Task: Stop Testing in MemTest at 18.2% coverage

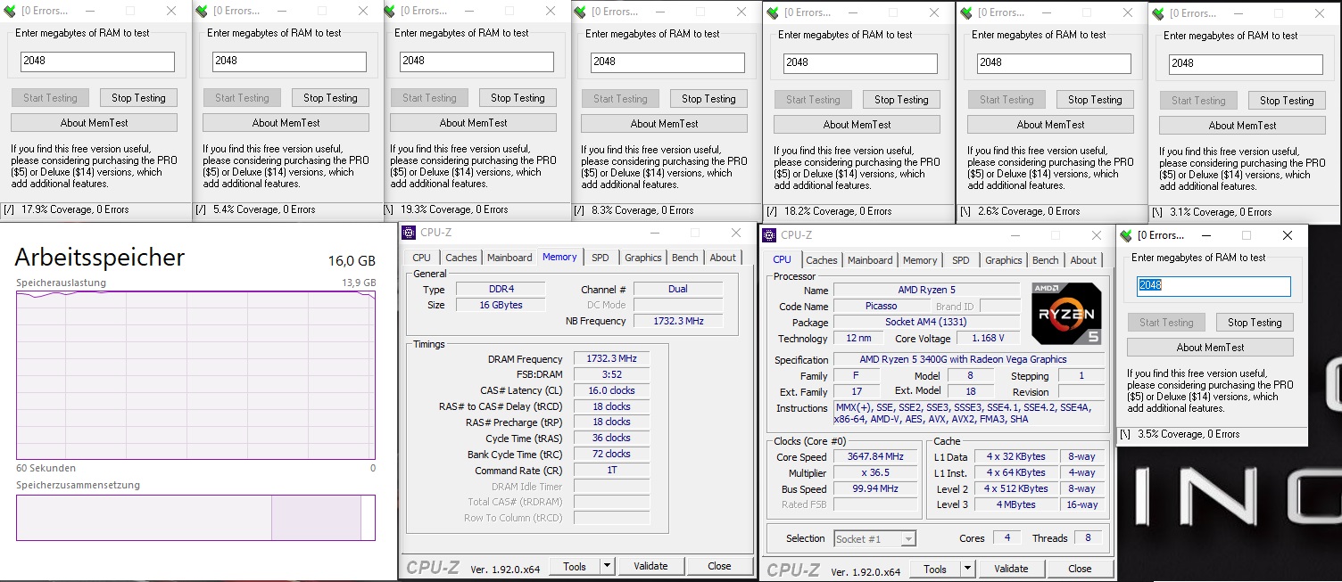Action: tap(901, 100)
